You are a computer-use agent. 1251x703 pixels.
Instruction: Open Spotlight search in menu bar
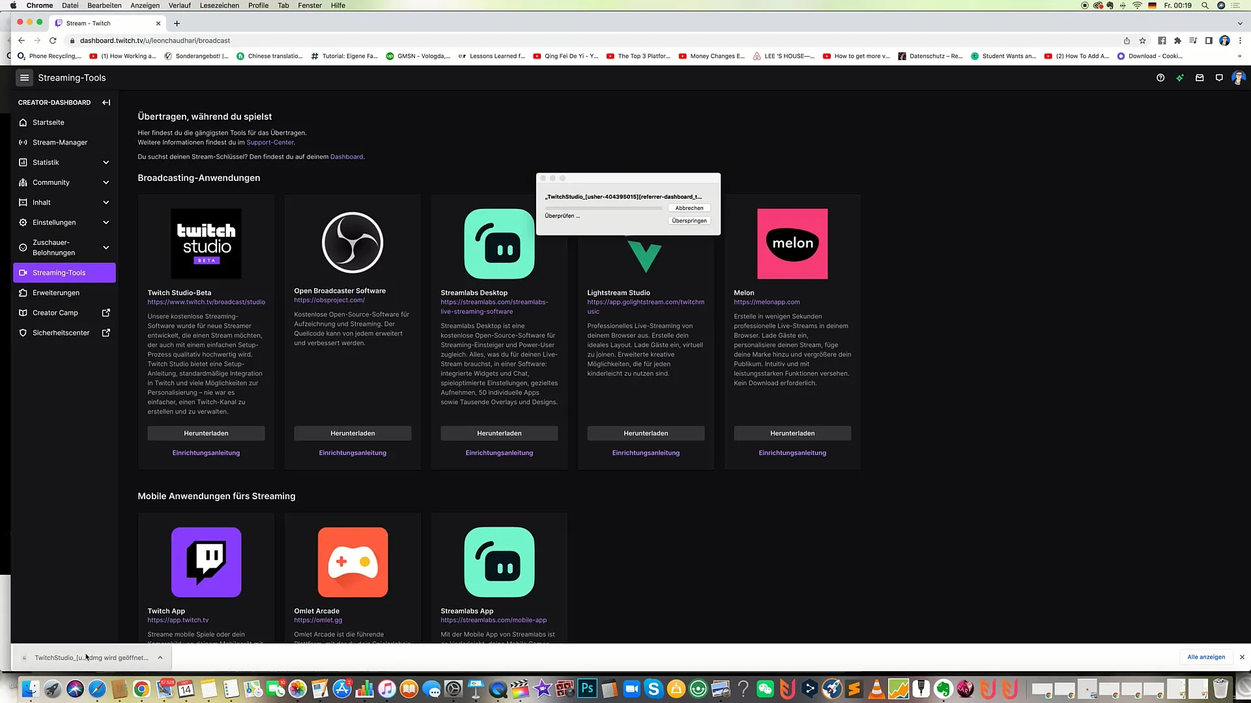point(1205,5)
